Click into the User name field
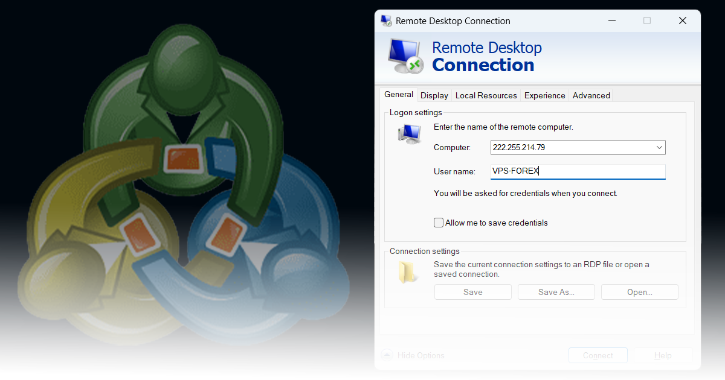Screen dimensions: 725x380 point(577,171)
